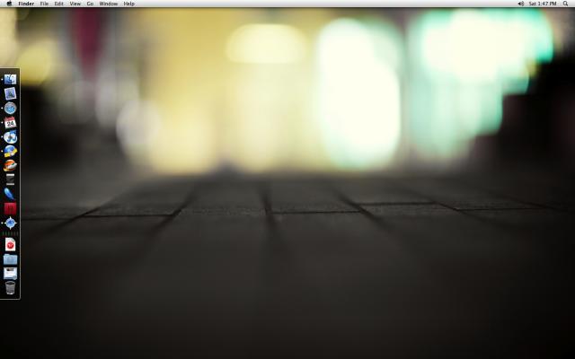Open the tilted blue stamp-like Dock icon
Screen dimensions: 575x359
[x=10, y=93]
